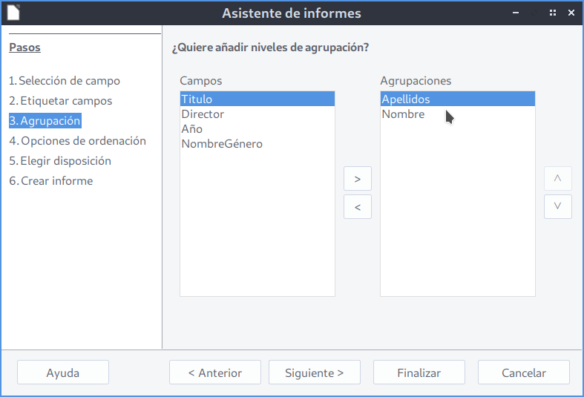Viewport: 584px width, 397px height.
Task: Click the document icon in the title bar
Action: [x=13, y=13]
